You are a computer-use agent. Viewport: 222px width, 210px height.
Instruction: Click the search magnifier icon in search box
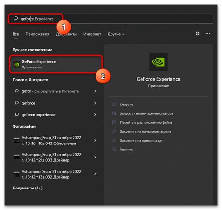[x=16, y=19]
